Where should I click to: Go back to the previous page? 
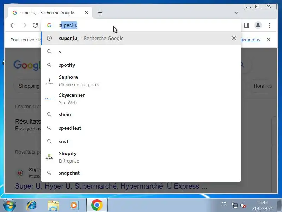13,25
